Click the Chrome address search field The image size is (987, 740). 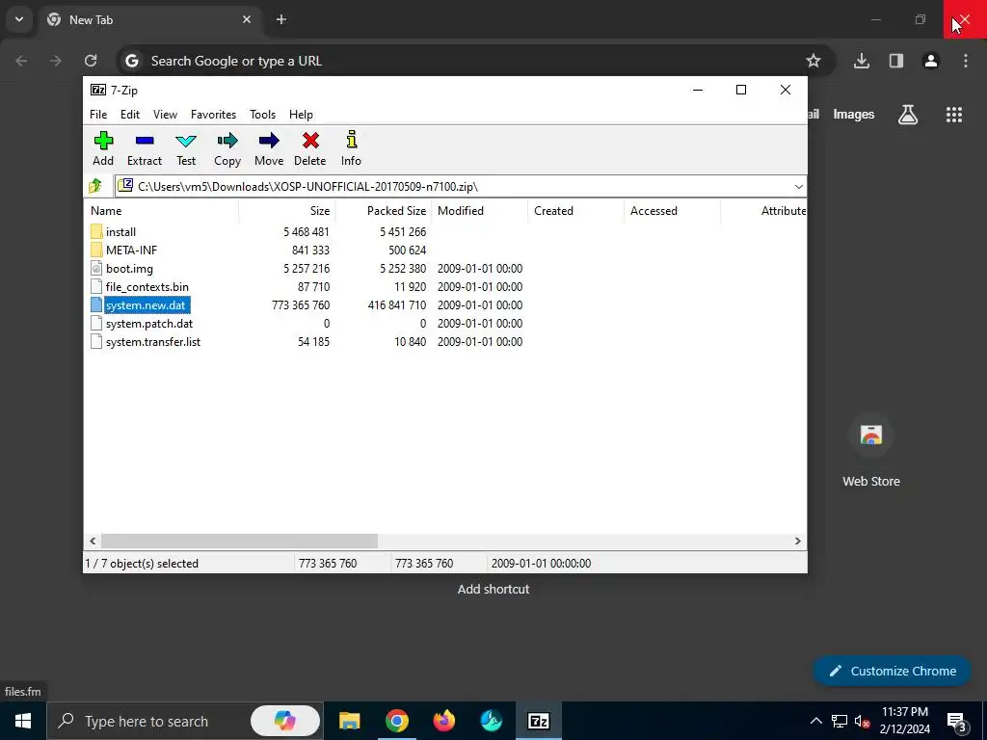point(476,61)
